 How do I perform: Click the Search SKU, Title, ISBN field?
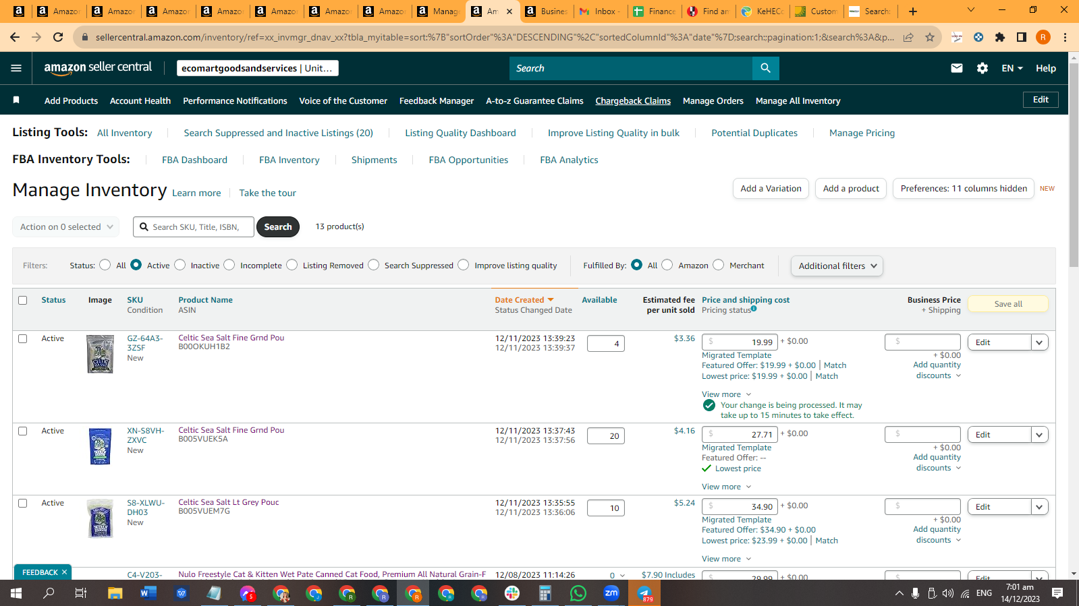click(194, 227)
